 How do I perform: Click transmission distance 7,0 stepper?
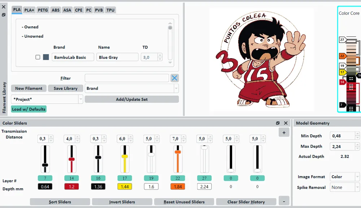tap(183, 139)
